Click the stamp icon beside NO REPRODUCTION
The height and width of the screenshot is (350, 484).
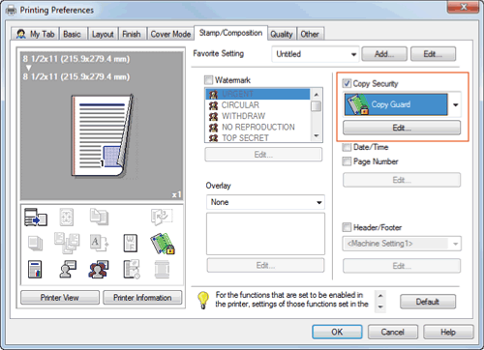click(213, 128)
